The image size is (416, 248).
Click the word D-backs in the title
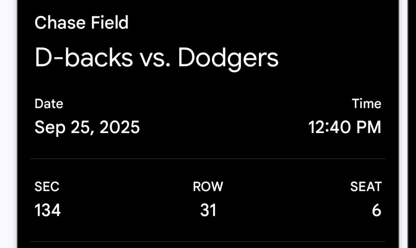coord(83,58)
